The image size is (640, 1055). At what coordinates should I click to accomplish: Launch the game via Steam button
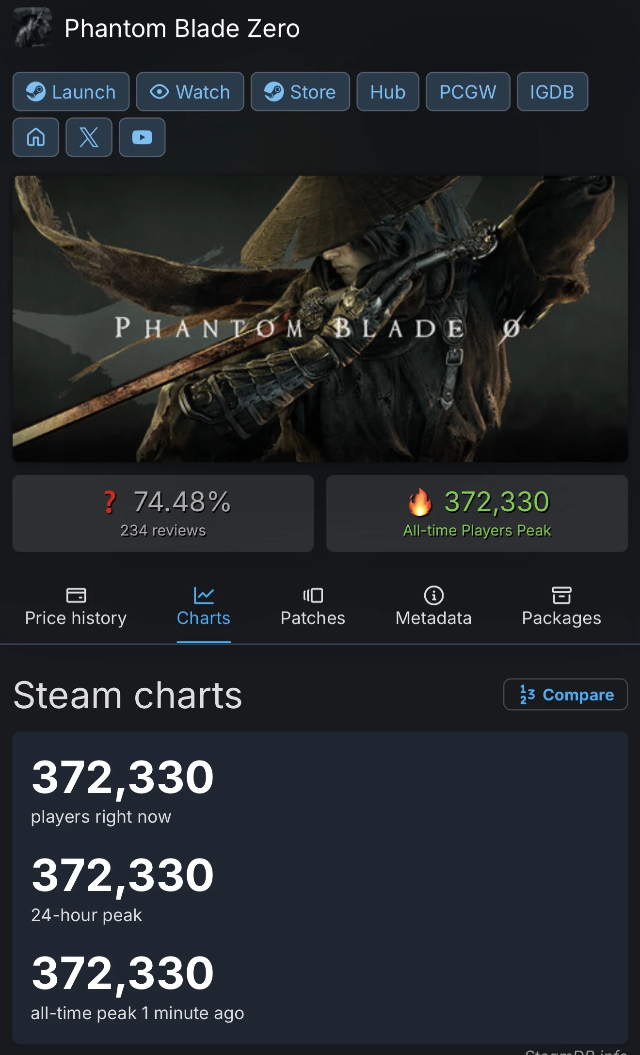pyautogui.click(x=71, y=92)
